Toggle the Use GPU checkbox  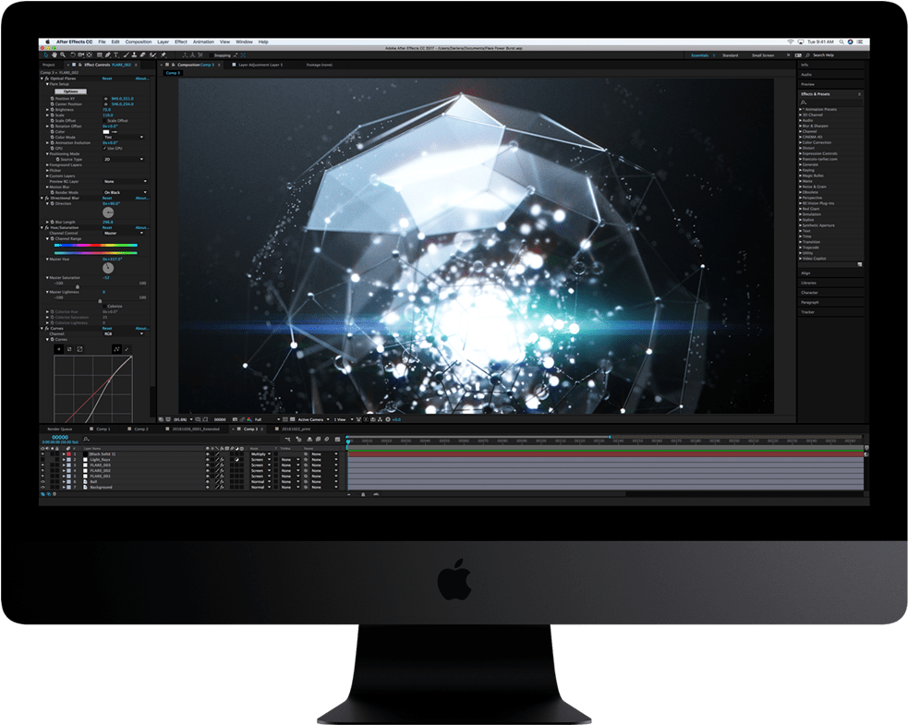[x=104, y=148]
